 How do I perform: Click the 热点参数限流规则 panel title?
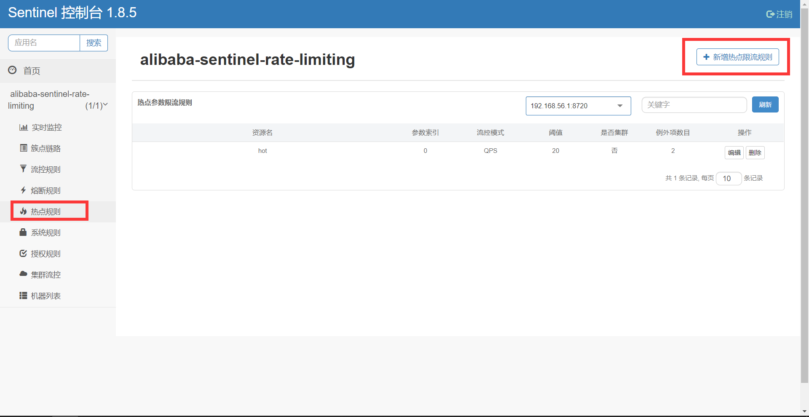point(165,102)
